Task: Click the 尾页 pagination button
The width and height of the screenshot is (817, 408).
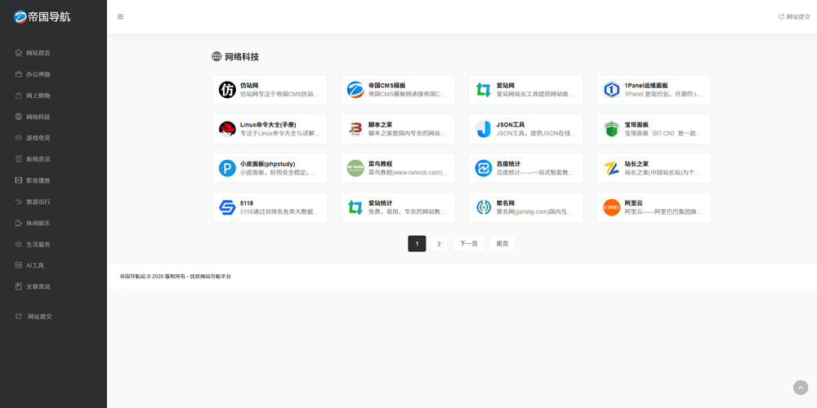Action: [502, 243]
